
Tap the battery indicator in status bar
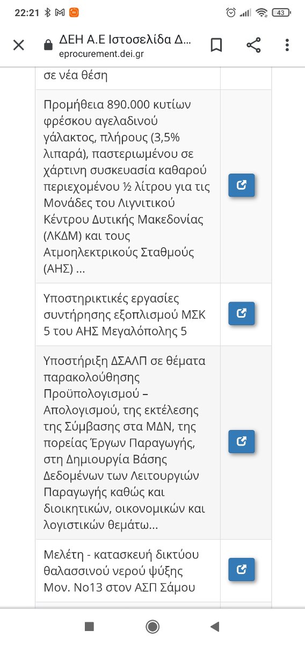coord(281,12)
